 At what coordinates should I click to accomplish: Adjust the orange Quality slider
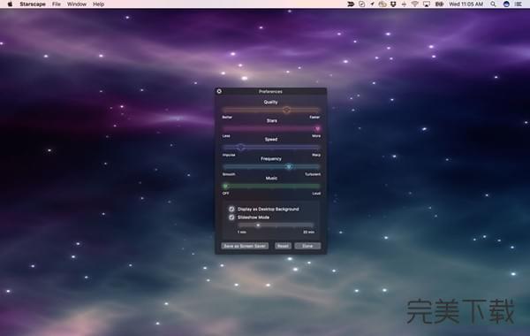coord(271,110)
